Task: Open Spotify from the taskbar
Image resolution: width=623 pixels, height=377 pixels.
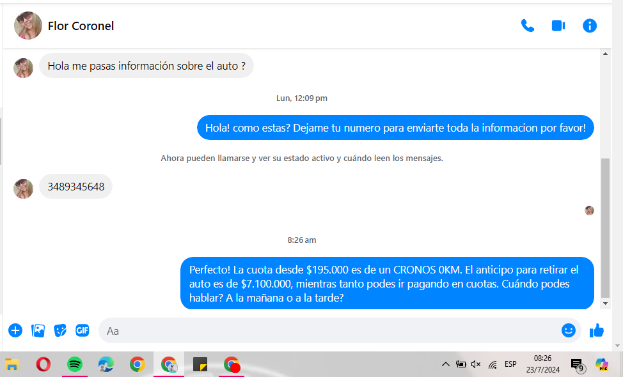Action: click(x=75, y=364)
